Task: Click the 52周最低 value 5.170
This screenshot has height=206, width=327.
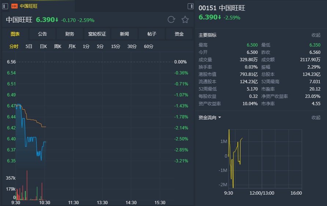Action: click(x=252, y=89)
